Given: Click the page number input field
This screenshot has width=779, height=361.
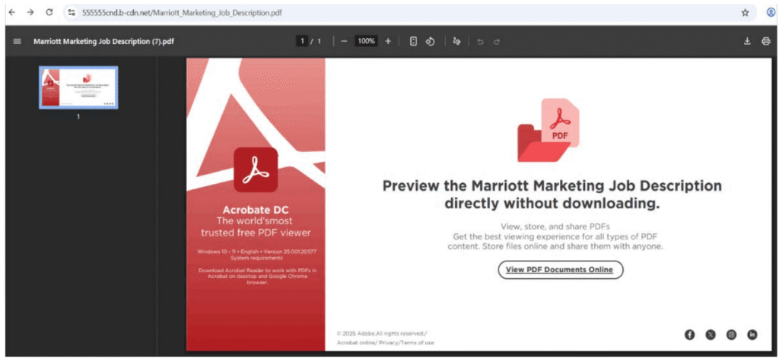Looking at the screenshot, I should pos(302,41).
